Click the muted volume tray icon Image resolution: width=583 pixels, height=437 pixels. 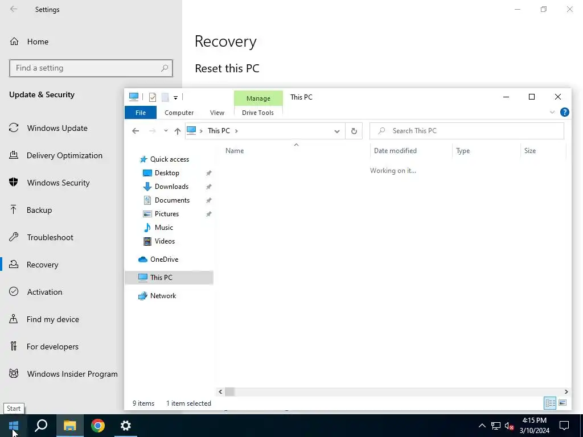509,426
